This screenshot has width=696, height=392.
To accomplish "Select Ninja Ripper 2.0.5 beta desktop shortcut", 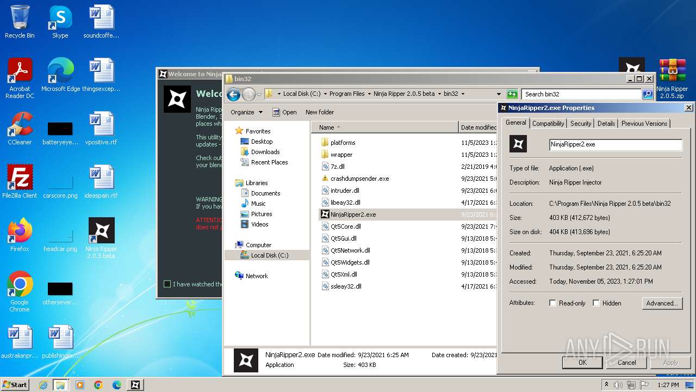I will pos(101,238).
